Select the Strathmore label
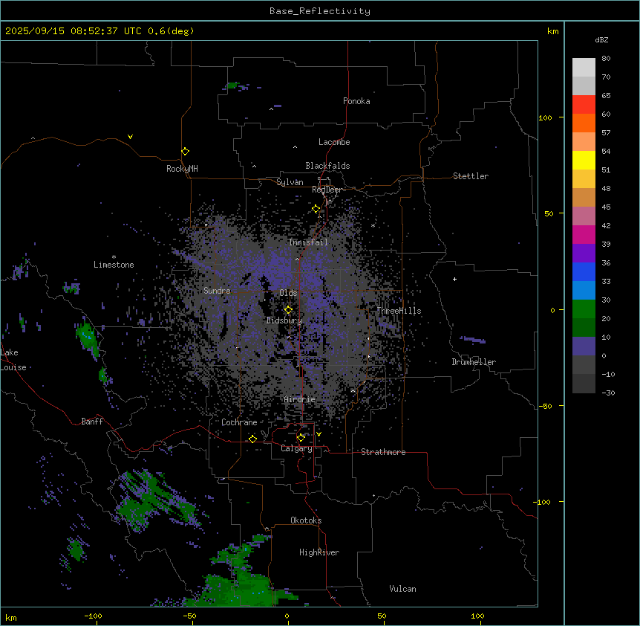Viewport: 640px width, 626px height. [383, 452]
